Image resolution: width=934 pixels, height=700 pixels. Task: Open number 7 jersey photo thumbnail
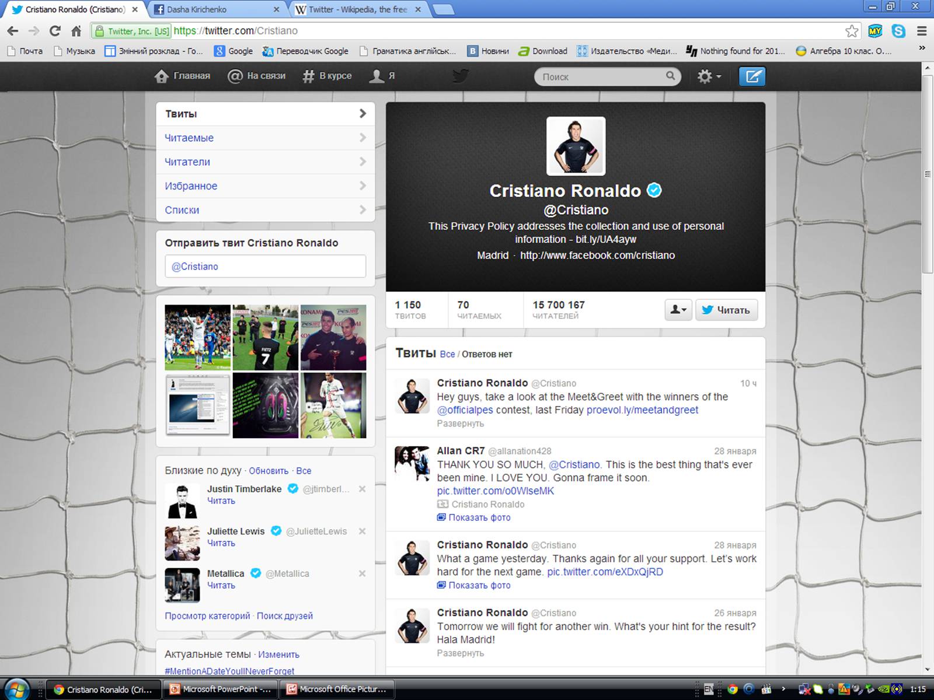tap(266, 337)
